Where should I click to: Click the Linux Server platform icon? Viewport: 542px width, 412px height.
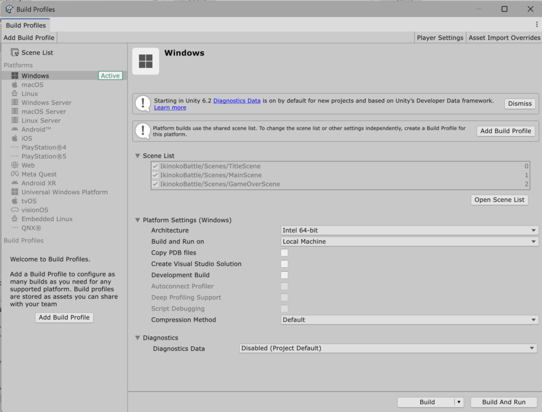(x=14, y=121)
